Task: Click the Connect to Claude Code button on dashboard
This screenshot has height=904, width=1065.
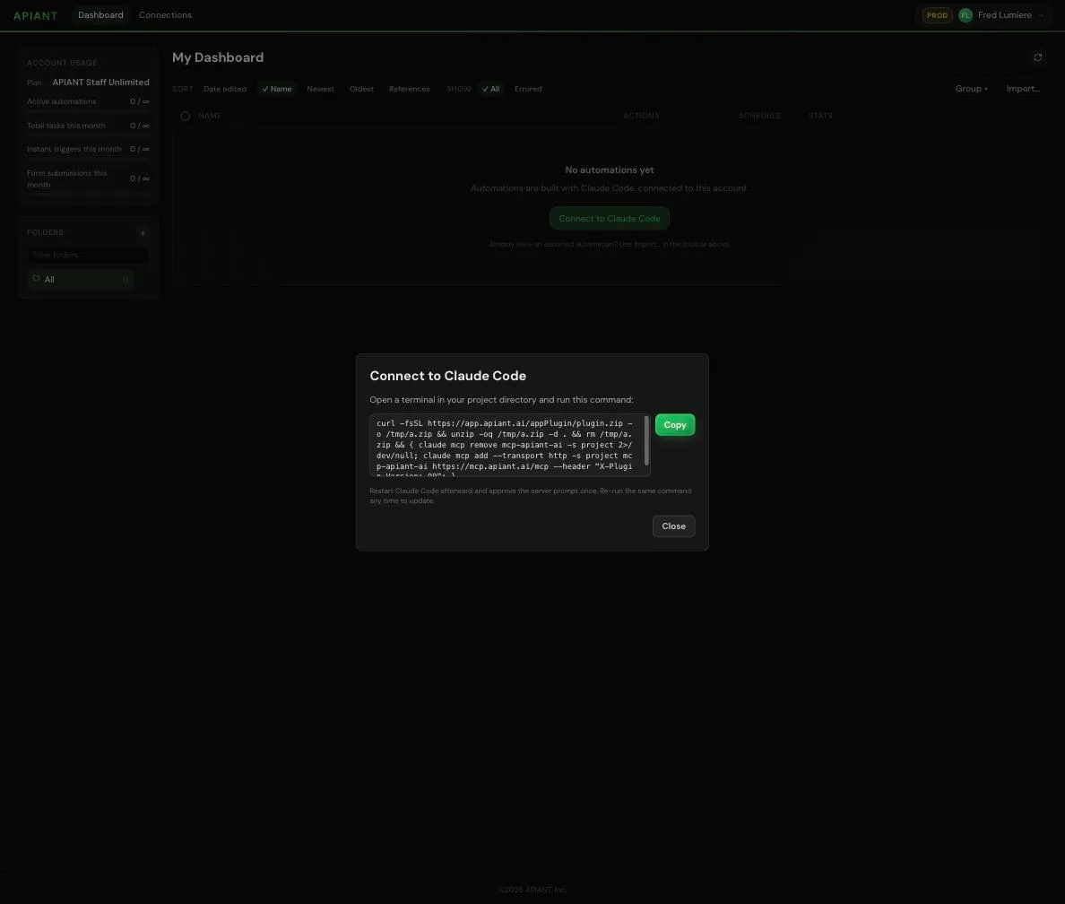Action: 610,218
